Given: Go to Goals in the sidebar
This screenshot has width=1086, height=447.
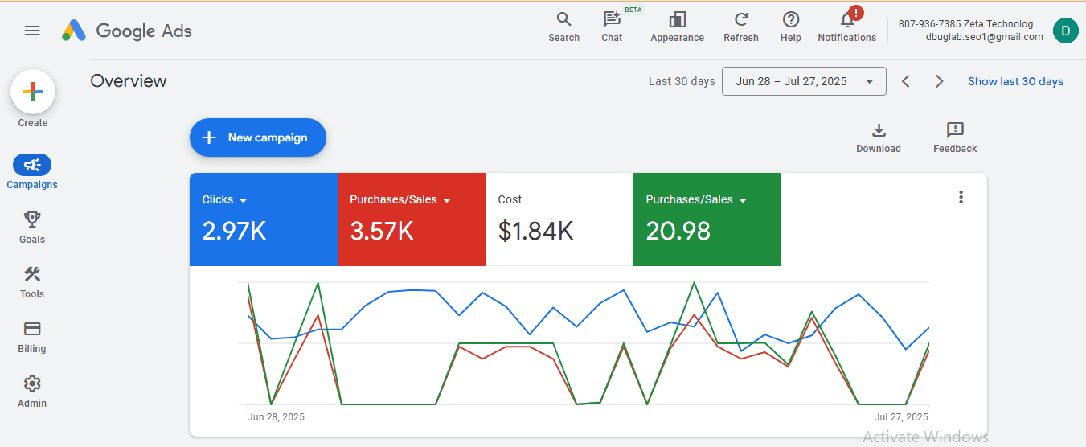Looking at the screenshot, I should 32,227.
